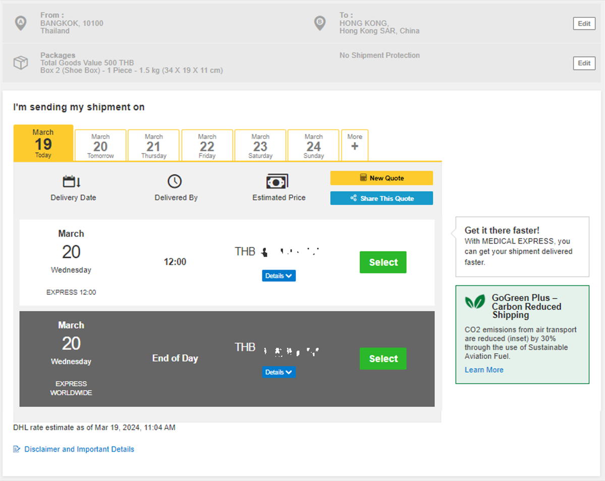Click the Estimated Price column label

(279, 198)
